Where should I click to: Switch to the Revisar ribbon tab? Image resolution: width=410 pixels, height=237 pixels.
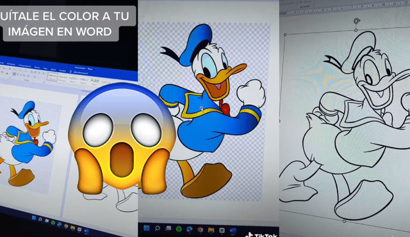pos(37,67)
